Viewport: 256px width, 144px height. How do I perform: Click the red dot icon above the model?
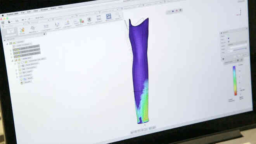177,11
